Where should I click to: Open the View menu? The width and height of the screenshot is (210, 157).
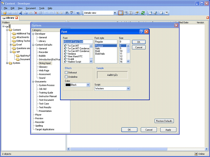pos(20,8)
